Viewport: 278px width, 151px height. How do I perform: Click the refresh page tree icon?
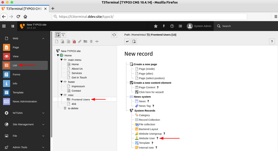point(114,35)
